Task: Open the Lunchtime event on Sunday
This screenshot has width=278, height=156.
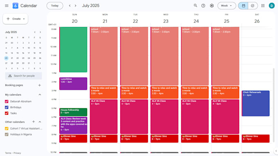Action: (x=73, y=84)
